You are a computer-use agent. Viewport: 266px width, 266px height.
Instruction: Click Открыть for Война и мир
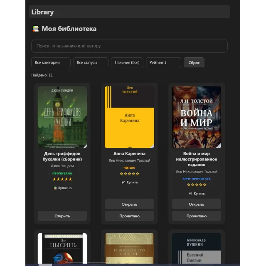[x=197, y=204]
